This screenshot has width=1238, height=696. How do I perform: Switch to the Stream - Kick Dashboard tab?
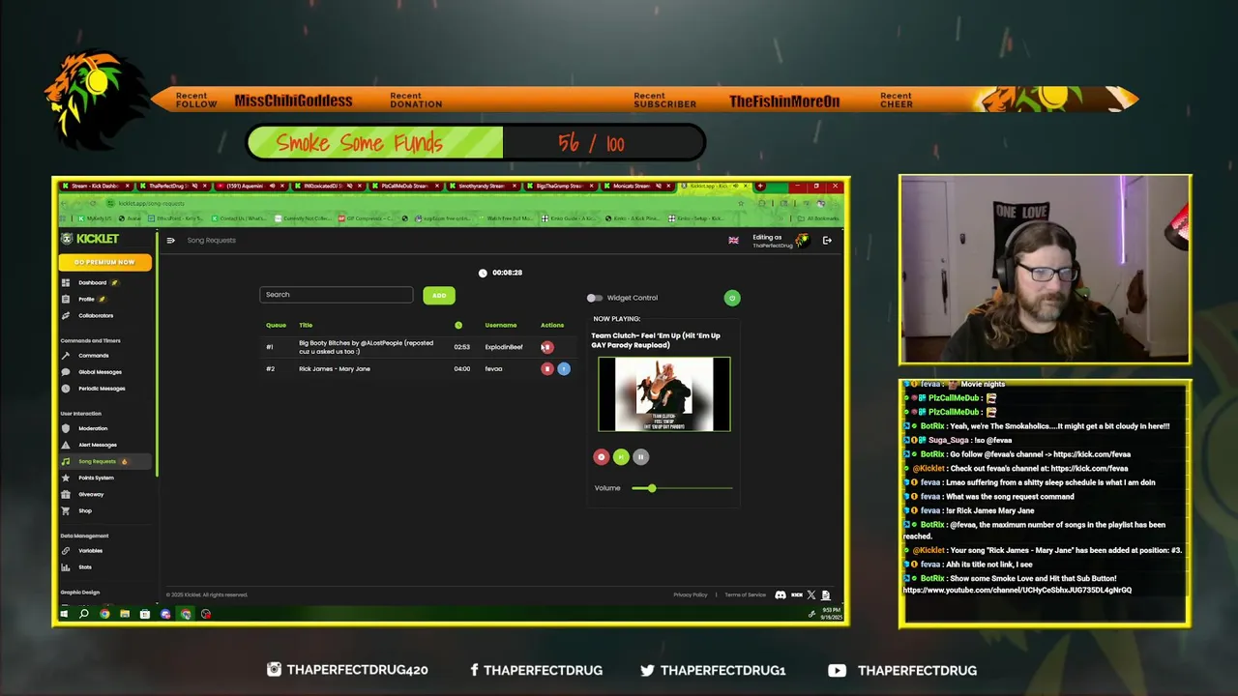(97, 186)
